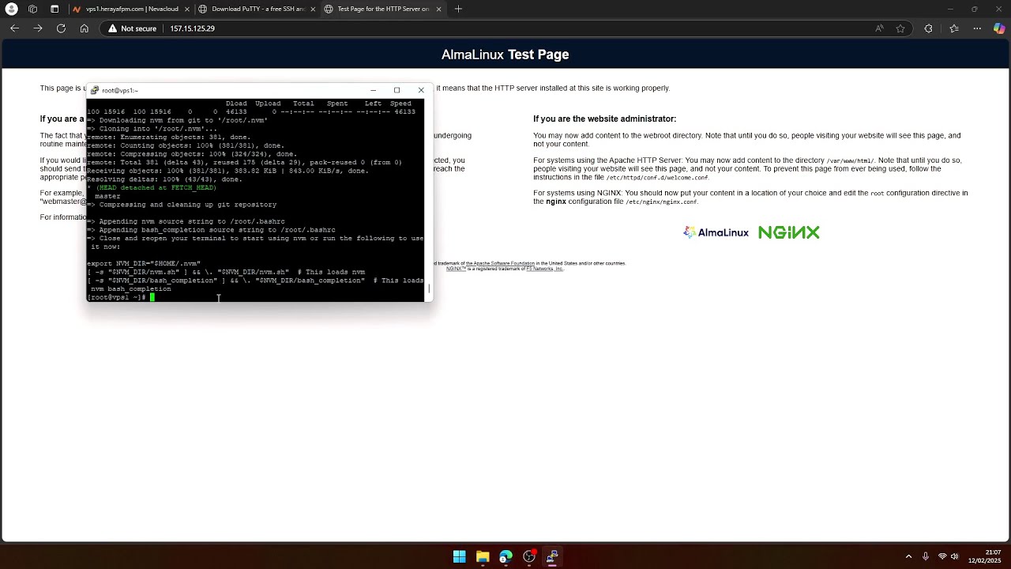1011x569 pixels.
Task: Close the Download PuTTY tab
Action: pos(313,9)
